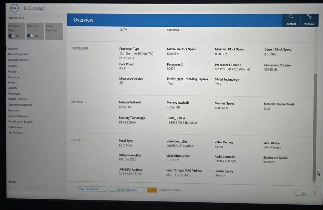Click the vertical scrollbar thumb
323x210 pixels.
[315, 127]
